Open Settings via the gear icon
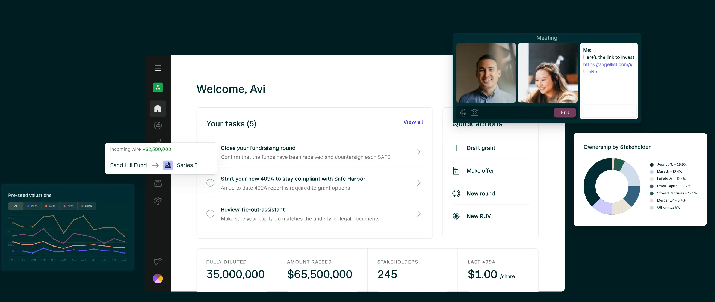The width and height of the screenshot is (715, 302). [158, 201]
